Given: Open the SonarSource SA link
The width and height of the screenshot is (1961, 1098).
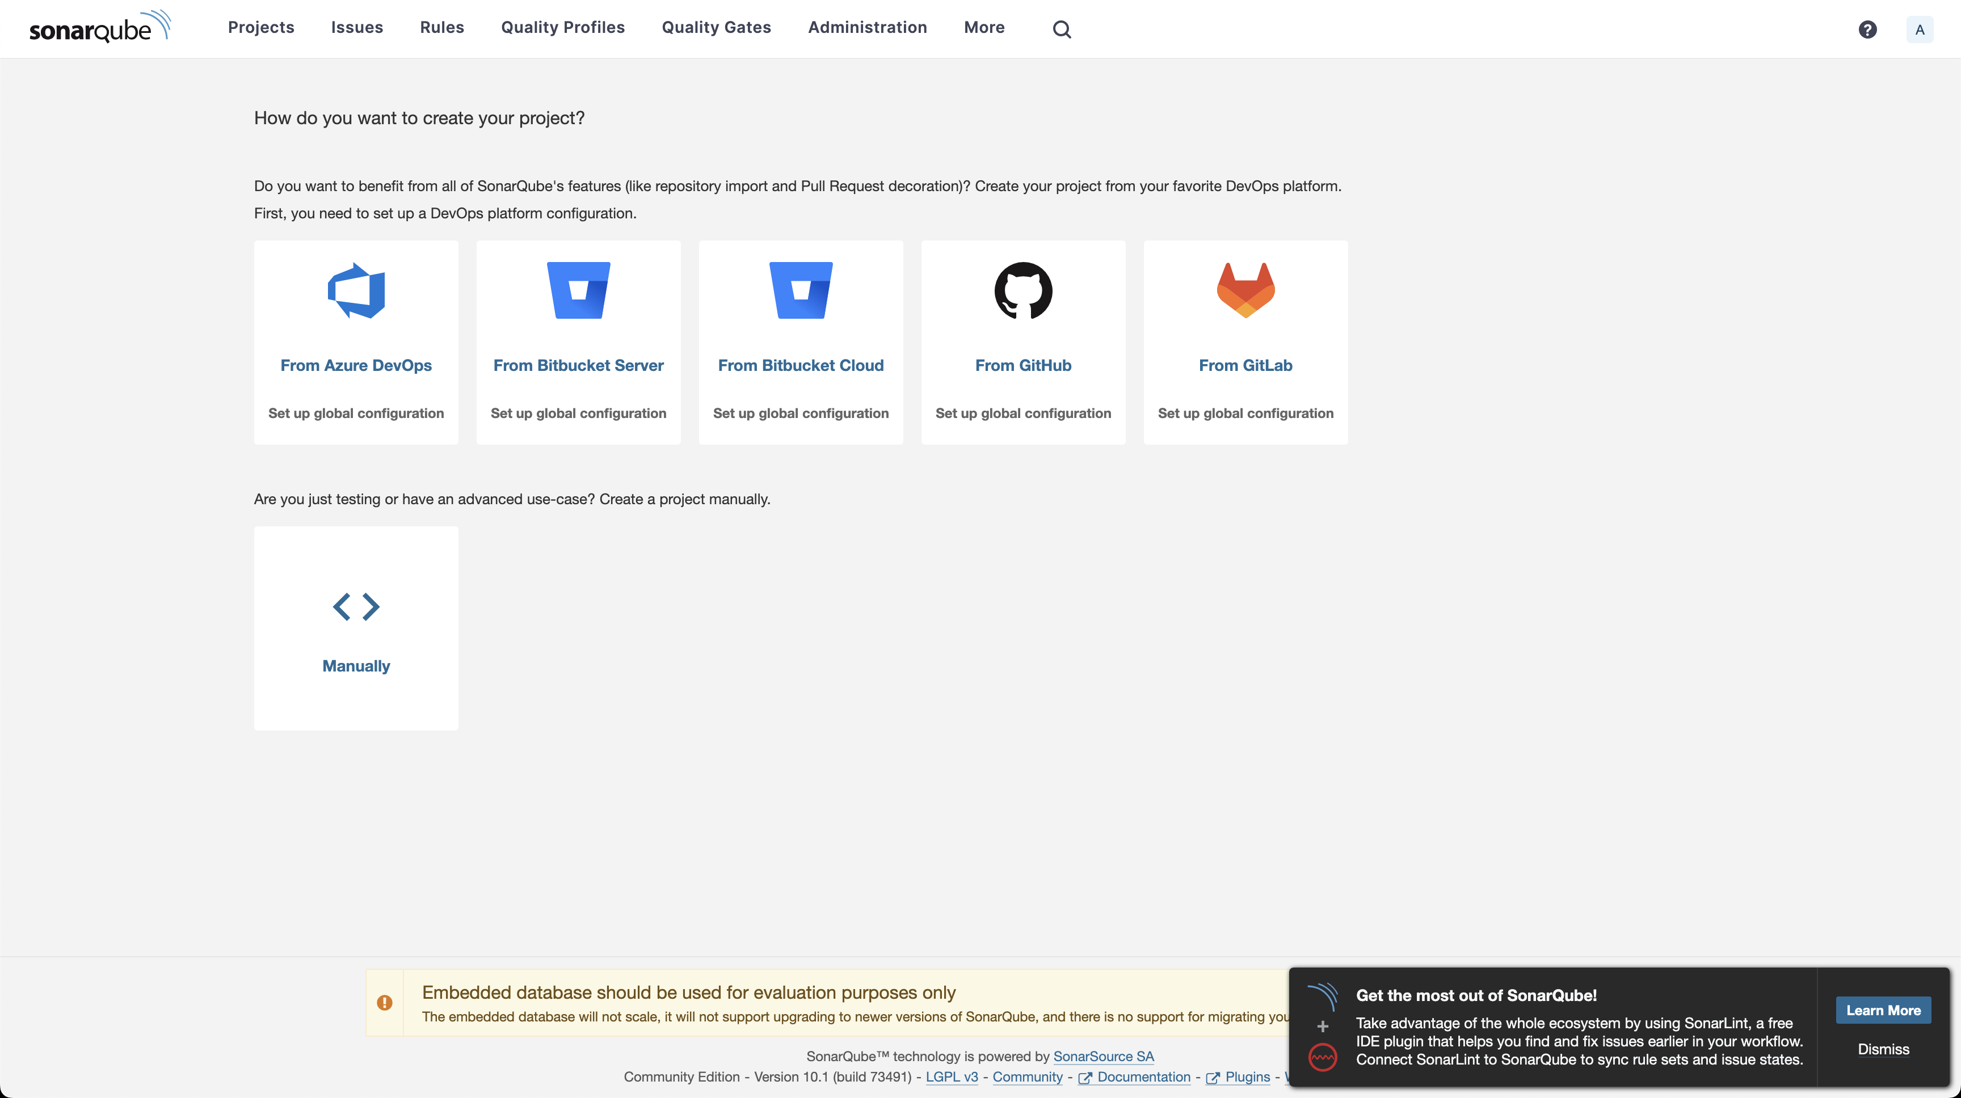Looking at the screenshot, I should click(x=1103, y=1056).
